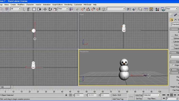Screen dimensions: 179x101
Task: Toggle Key Mode icon beside frame field
Action: tap(164, 98)
